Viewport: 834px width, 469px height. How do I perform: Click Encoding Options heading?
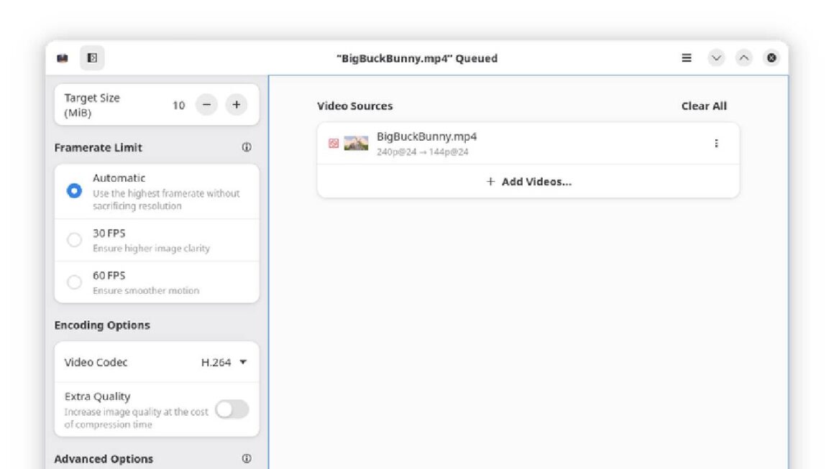(x=102, y=325)
